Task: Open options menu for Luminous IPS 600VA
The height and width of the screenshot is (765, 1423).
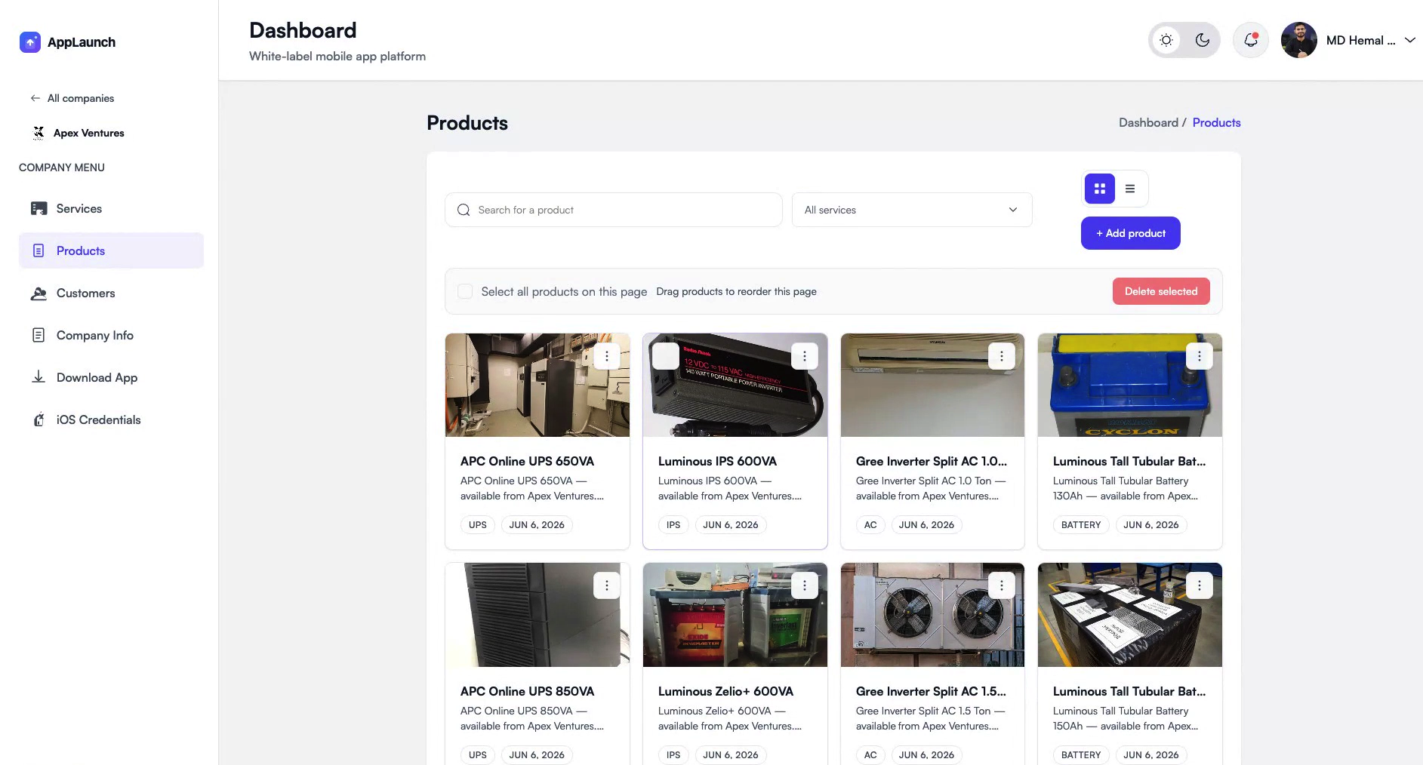Action: [805, 356]
